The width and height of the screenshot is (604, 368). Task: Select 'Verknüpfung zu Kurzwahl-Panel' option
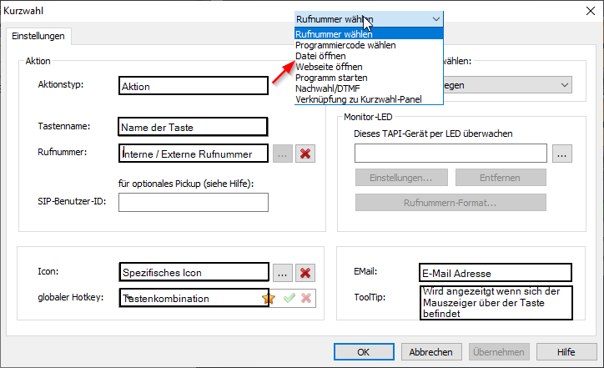pyautogui.click(x=358, y=99)
